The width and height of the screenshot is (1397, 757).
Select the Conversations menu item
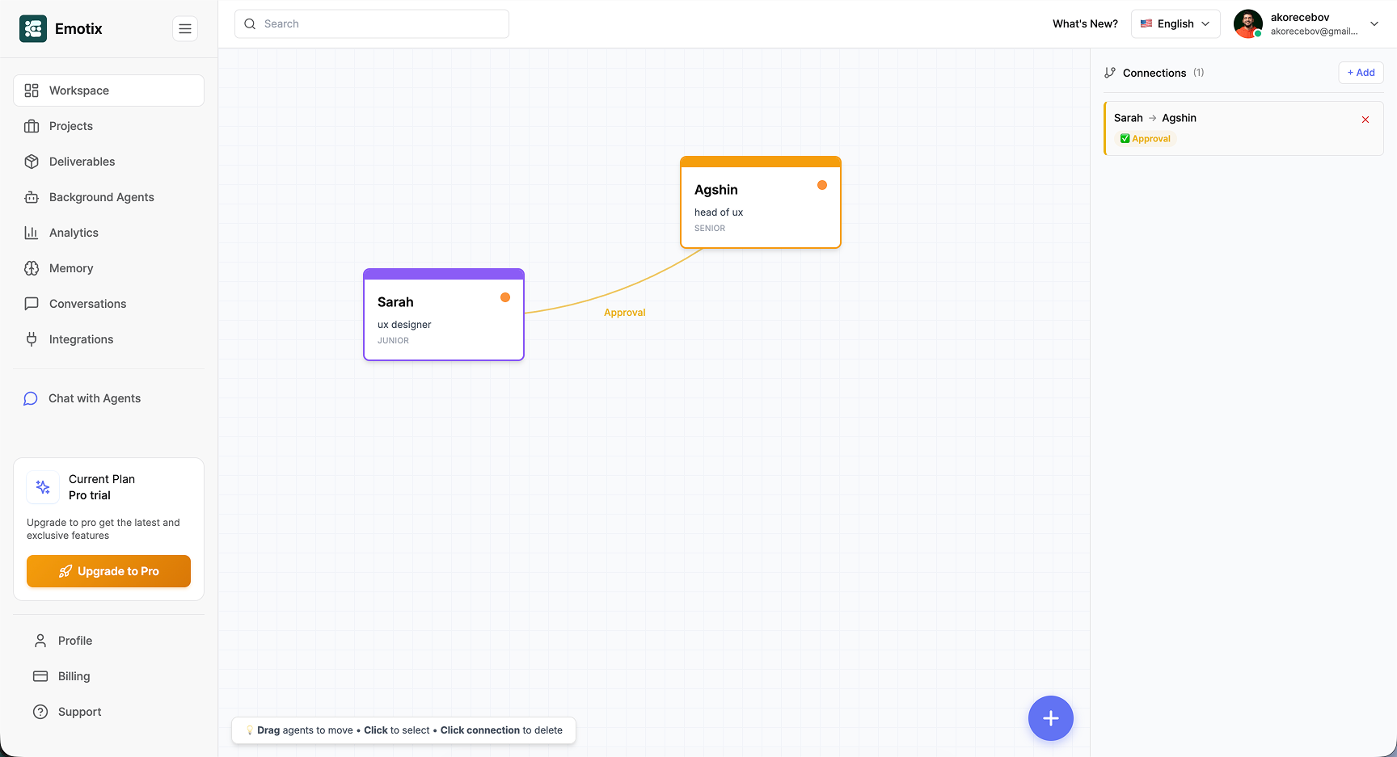pyautogui.click(x=32, y=304)
